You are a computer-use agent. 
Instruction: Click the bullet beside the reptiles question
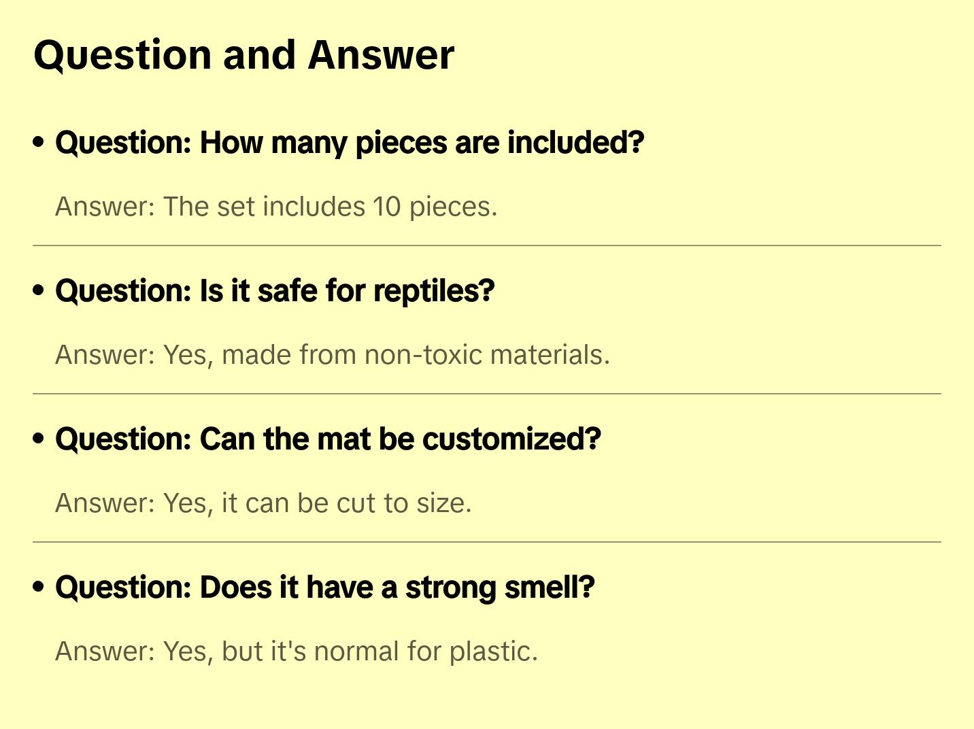tap(39, 291)
